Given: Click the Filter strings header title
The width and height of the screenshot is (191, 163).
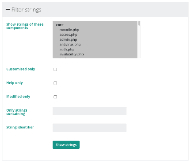Looking at the screenshot, I should [x=27, y=10].
